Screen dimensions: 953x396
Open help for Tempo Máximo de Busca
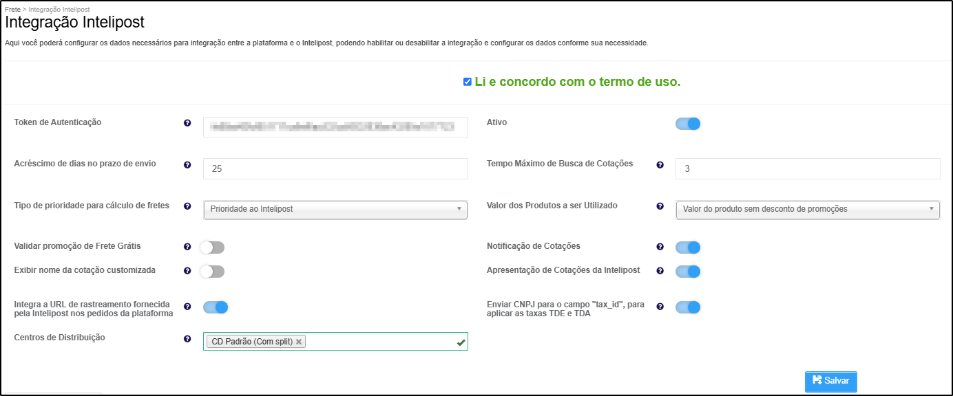coord(660,165)
